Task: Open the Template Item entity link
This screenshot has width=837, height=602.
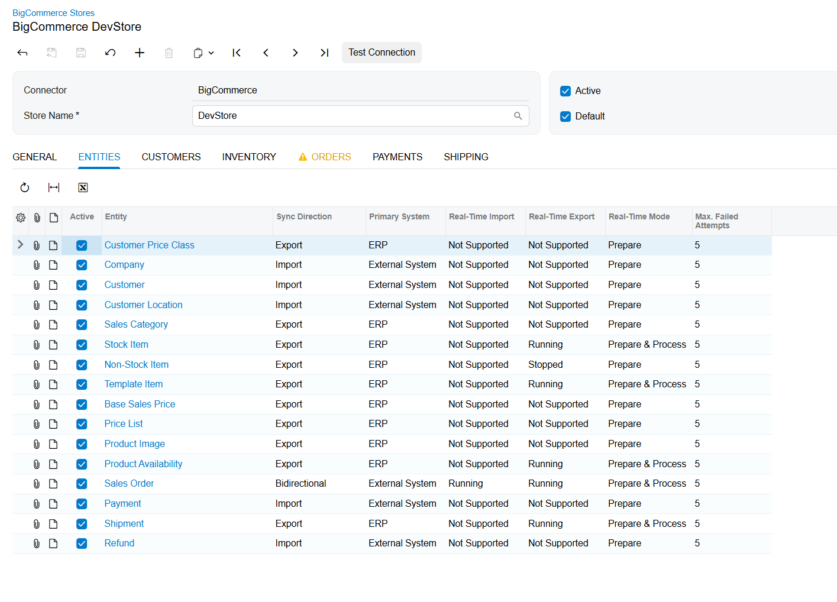Action: click(x=133, y=384)
